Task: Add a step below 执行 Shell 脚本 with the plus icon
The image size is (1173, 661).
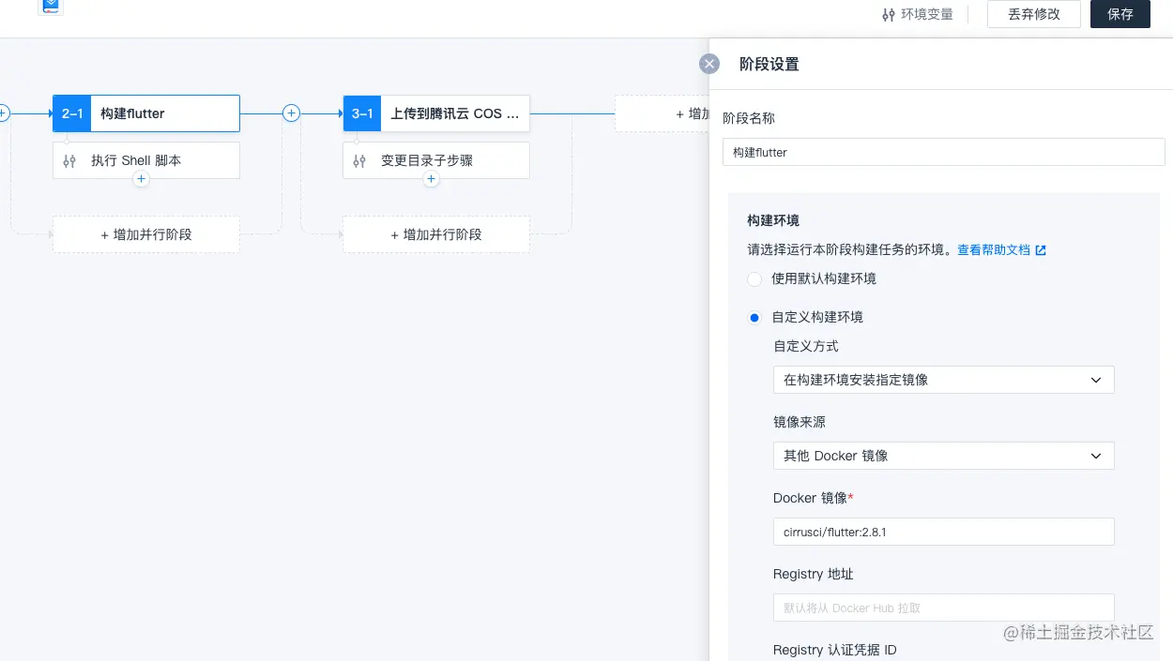Action: pos(141,178)
